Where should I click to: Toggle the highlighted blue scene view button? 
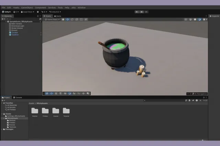pos(199,19)
